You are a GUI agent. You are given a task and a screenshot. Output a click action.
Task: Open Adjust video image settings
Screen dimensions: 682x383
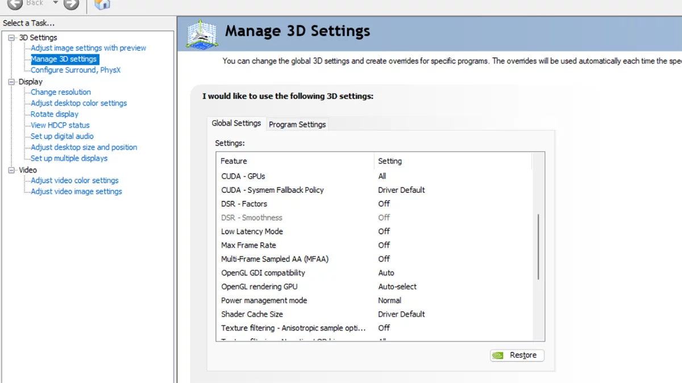(x=76, y=192)
